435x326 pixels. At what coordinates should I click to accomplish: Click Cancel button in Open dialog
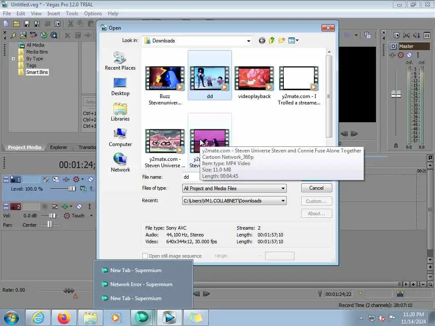coord(316,188)
